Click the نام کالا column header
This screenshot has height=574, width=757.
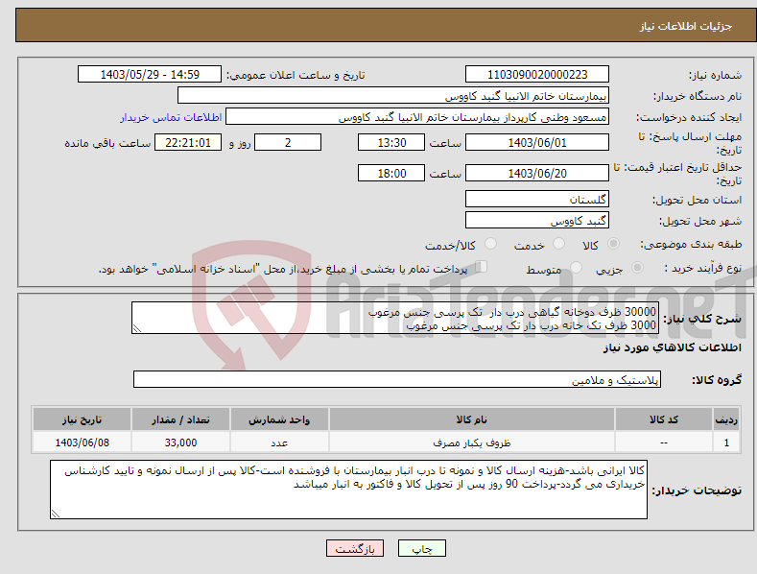(x=472, y=419)
